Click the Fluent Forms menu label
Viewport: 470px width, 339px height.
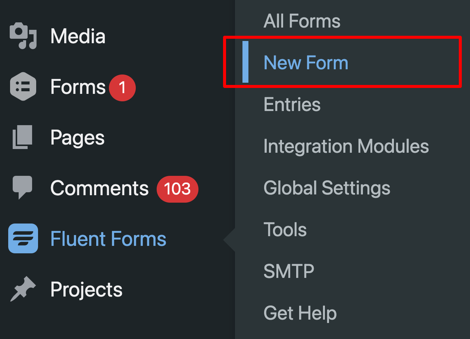tap(108, 239)
